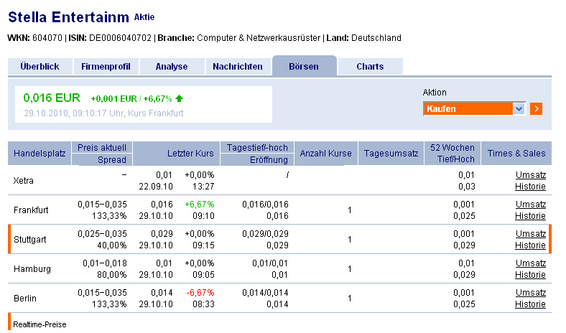
Task: Go to the Nachrichten tab
Action: 238,67
